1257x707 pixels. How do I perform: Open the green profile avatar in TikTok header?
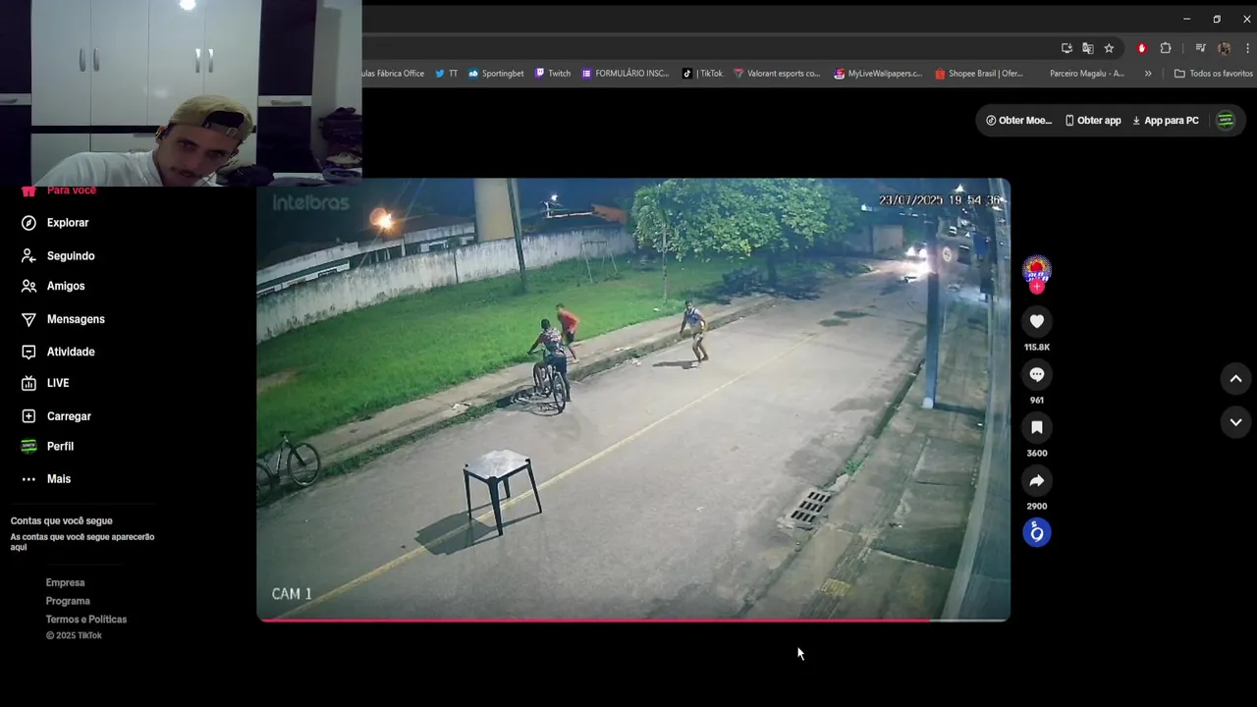[1226, 121]
